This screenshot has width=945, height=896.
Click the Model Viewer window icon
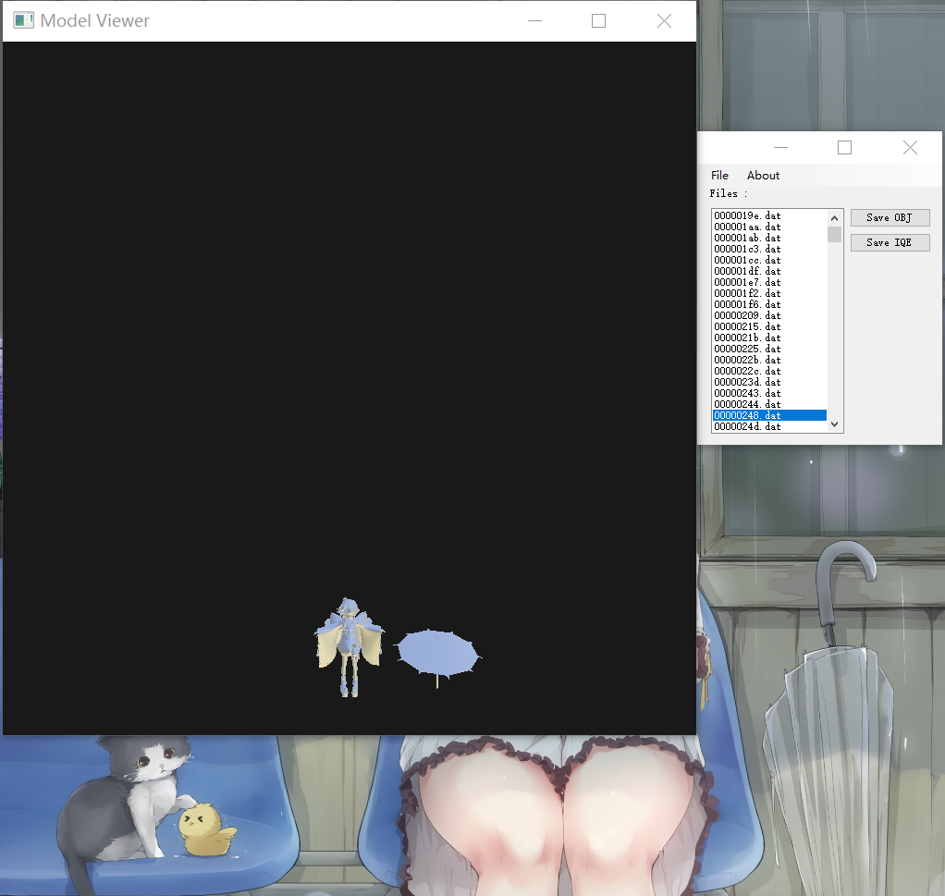[x=23, y=20]
